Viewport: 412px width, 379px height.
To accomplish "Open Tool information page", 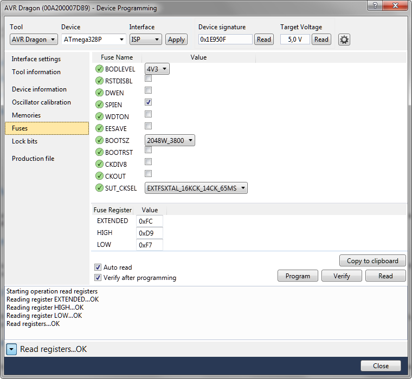I will tap(36, 72).
